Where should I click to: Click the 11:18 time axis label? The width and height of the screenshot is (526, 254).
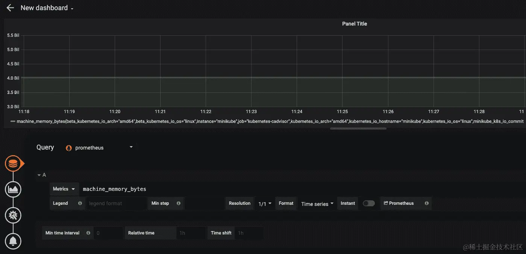tap(24, 112)
